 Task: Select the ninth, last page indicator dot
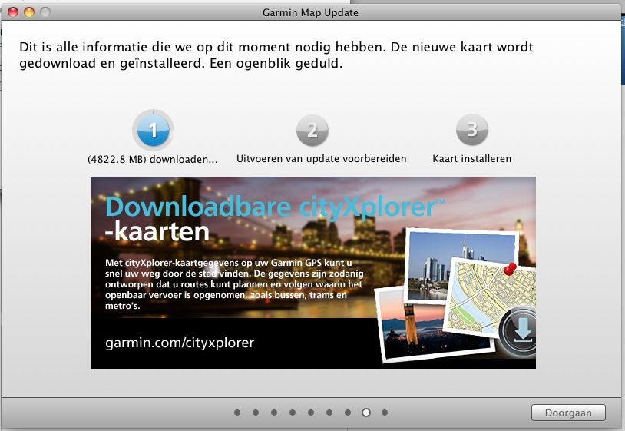pos(385,413)
